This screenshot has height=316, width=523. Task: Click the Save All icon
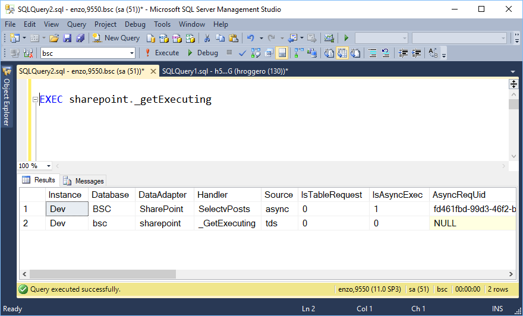(x=79, y=38)
